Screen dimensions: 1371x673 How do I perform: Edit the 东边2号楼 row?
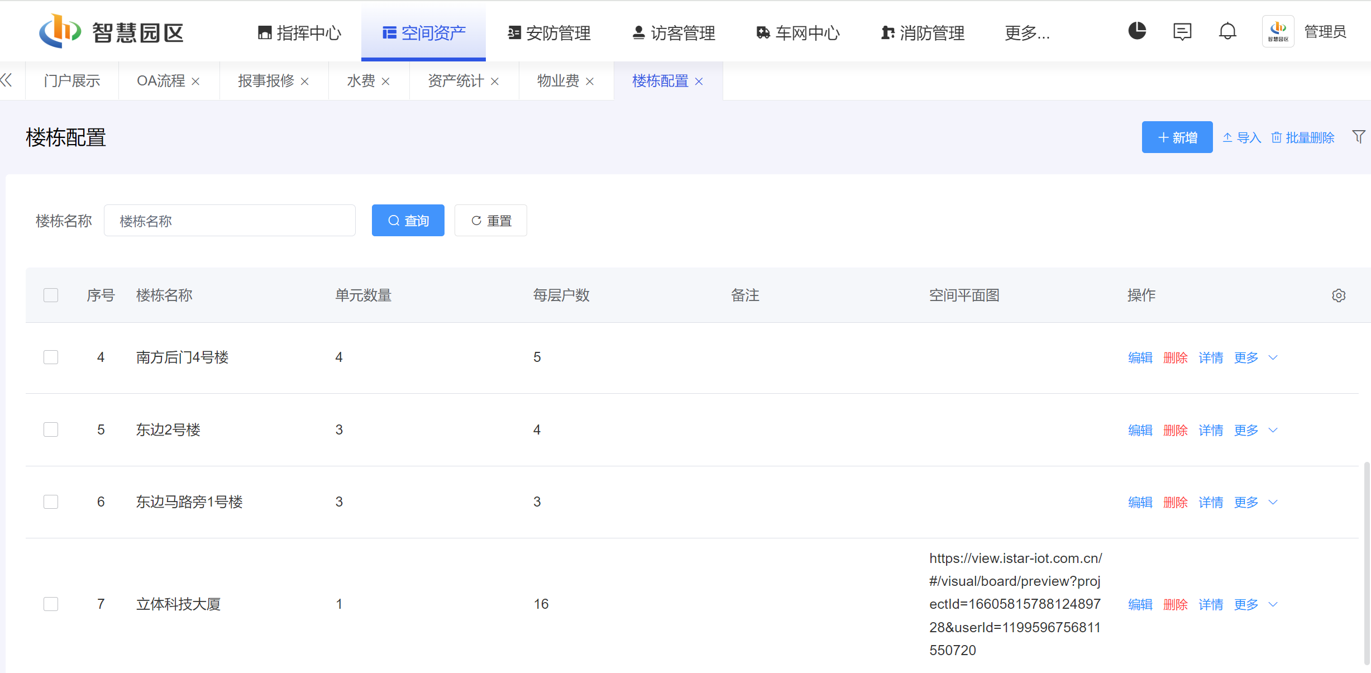click(1140, 430)
